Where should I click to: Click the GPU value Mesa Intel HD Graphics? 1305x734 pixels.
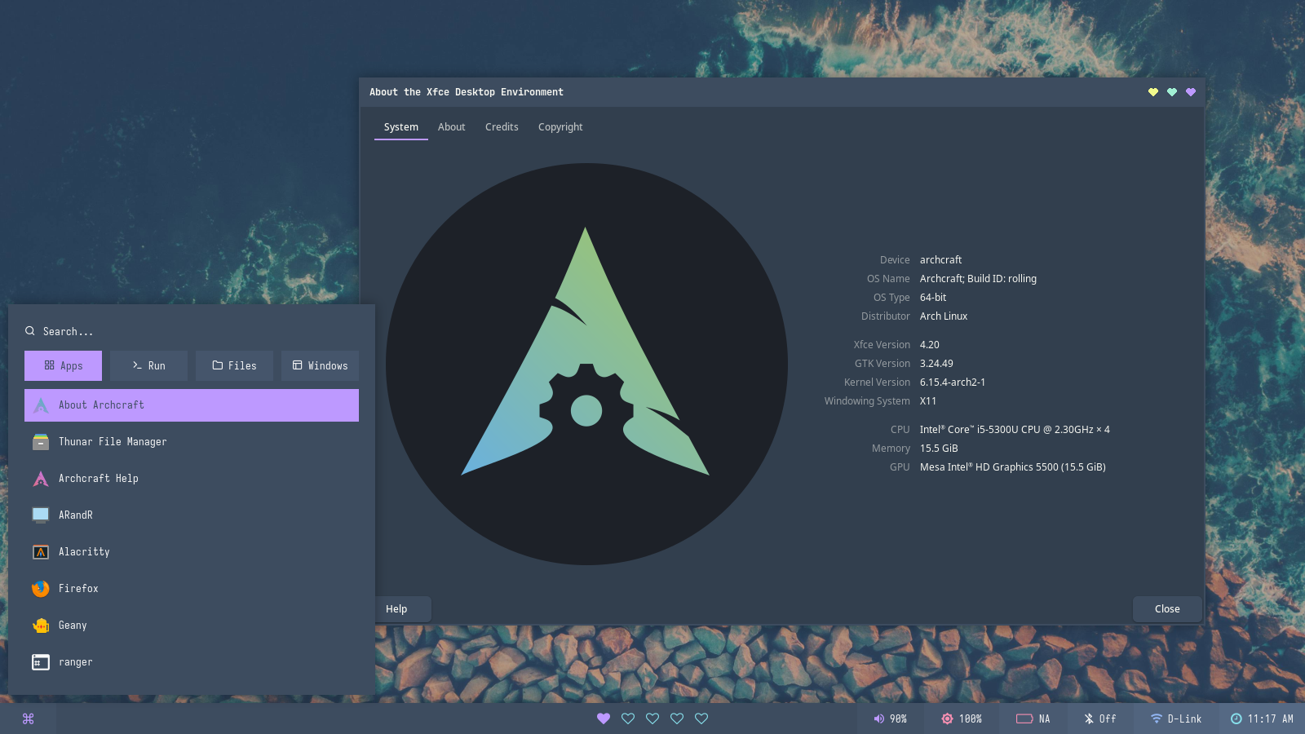click(x=1013, y=467)
